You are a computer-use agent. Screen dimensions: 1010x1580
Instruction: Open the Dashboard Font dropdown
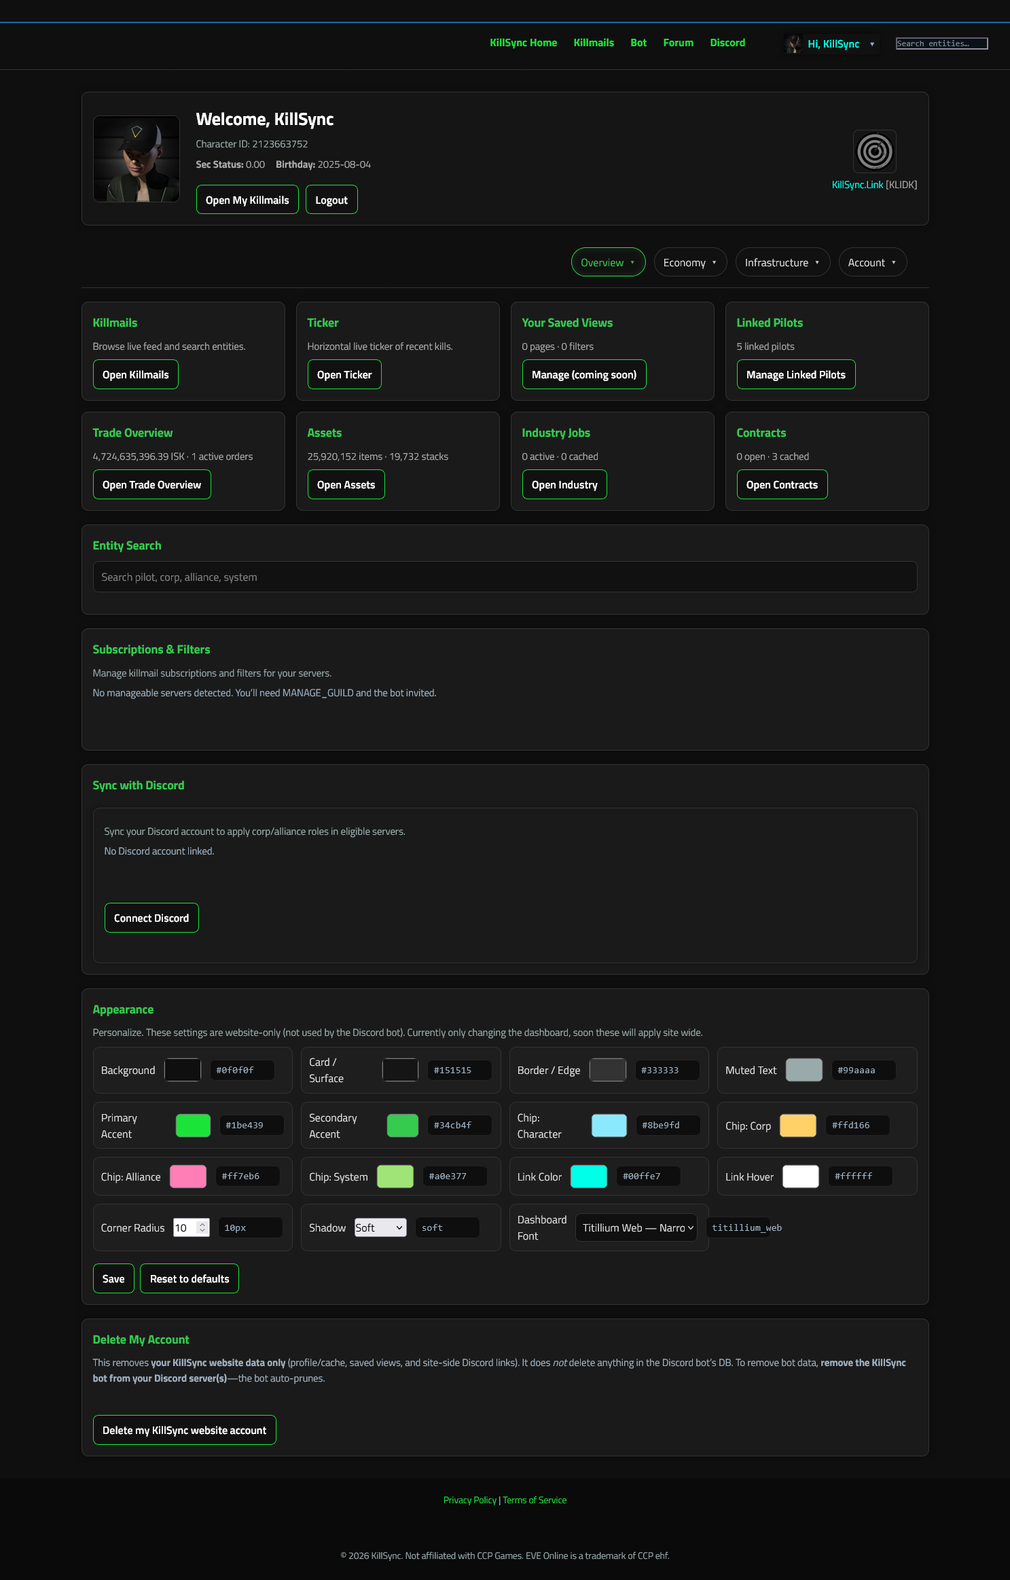click(x=636, y=1227)
